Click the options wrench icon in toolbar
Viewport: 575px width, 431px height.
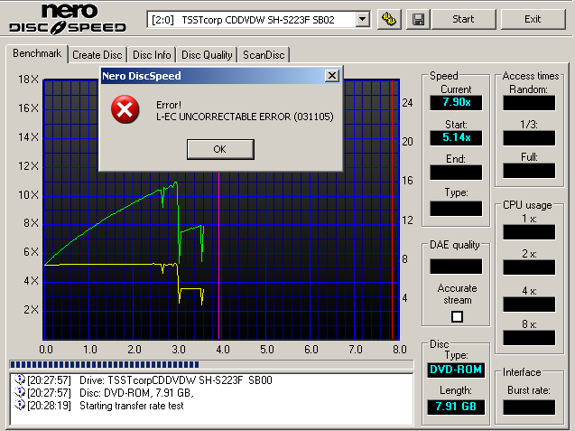(389, 19)
